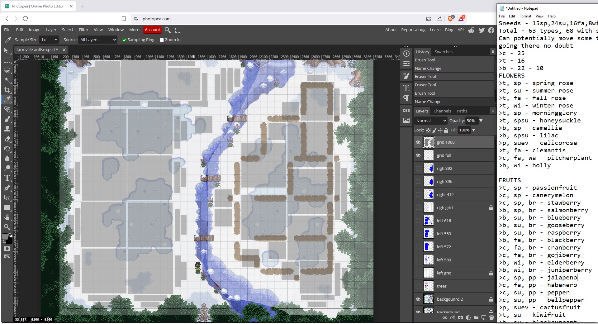The height and width of the screenshot is (324, 598).
Task: Uncheck the Sampling Ring checkbox
Action: 124,40
